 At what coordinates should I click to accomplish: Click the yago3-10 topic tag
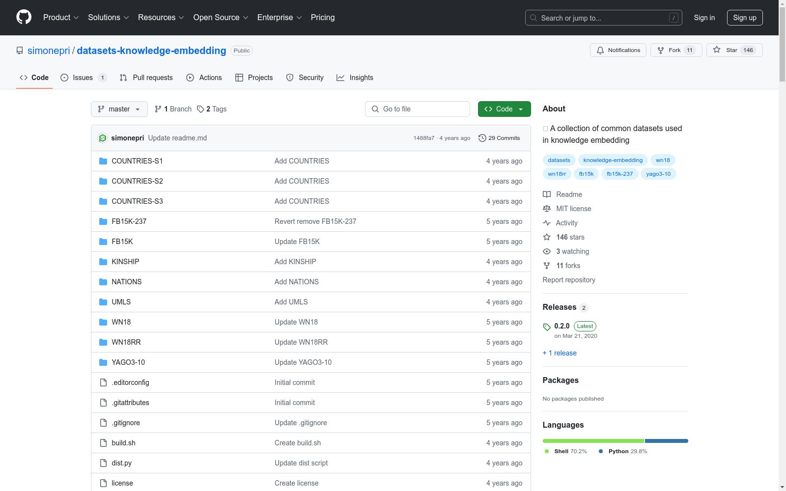[x=658, y=174]
